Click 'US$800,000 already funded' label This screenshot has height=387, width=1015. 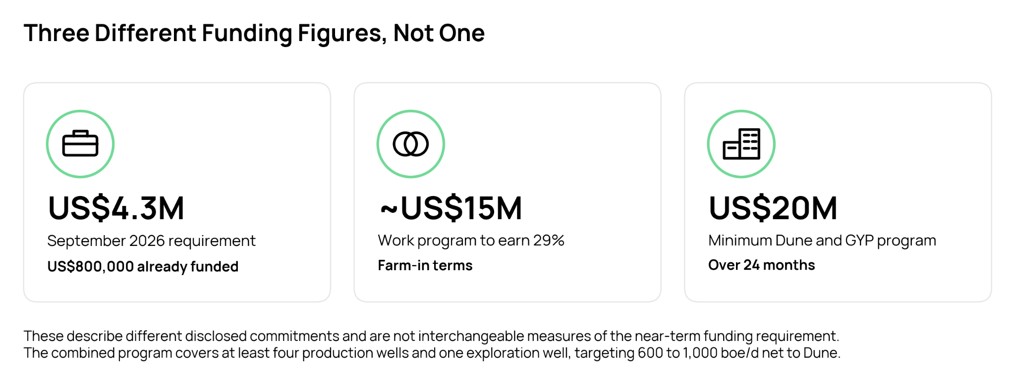(x=143, y=267)
